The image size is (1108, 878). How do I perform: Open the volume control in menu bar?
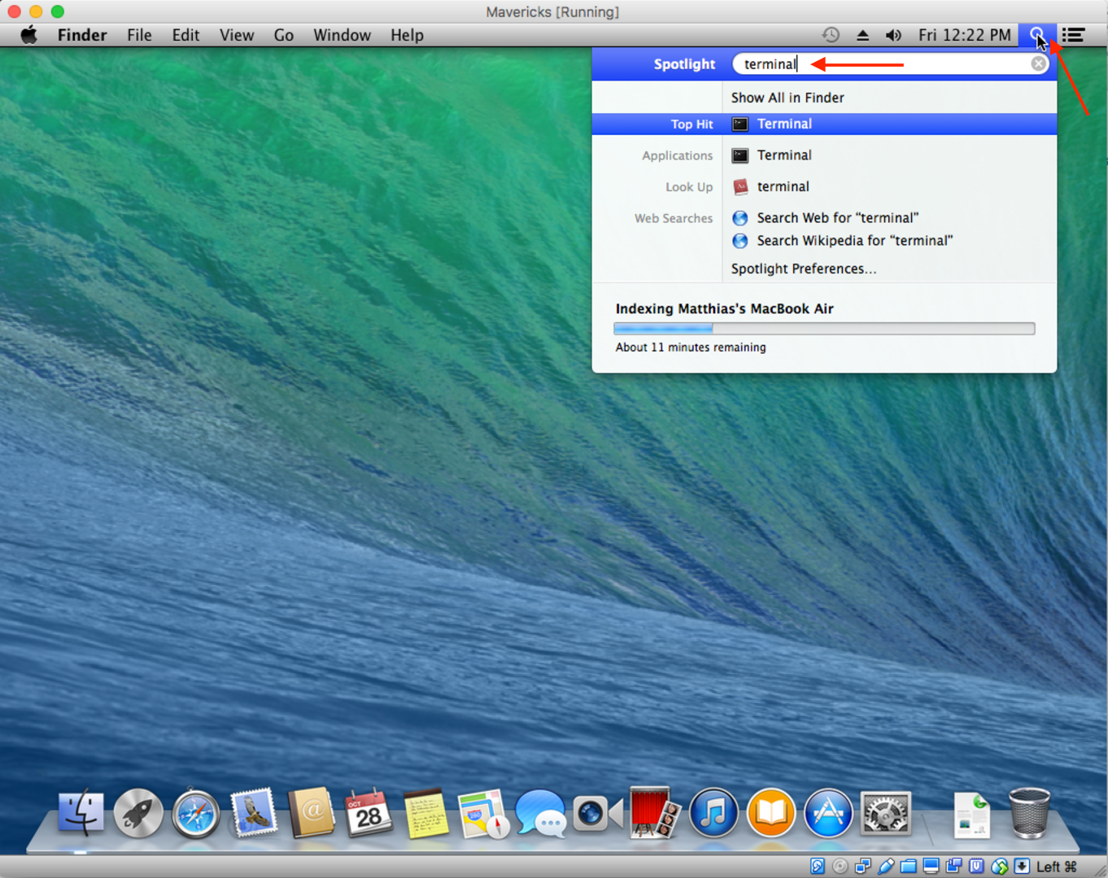(x=893, y=35)
